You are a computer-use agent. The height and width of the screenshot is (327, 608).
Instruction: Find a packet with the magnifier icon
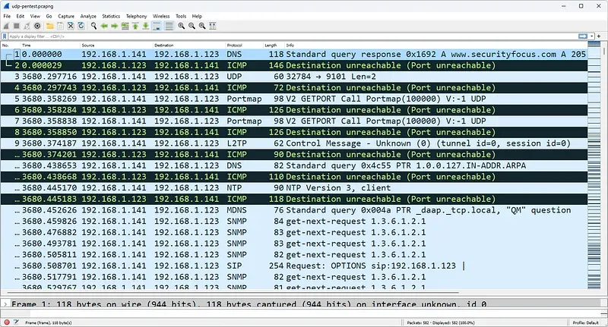pos(93,26)
